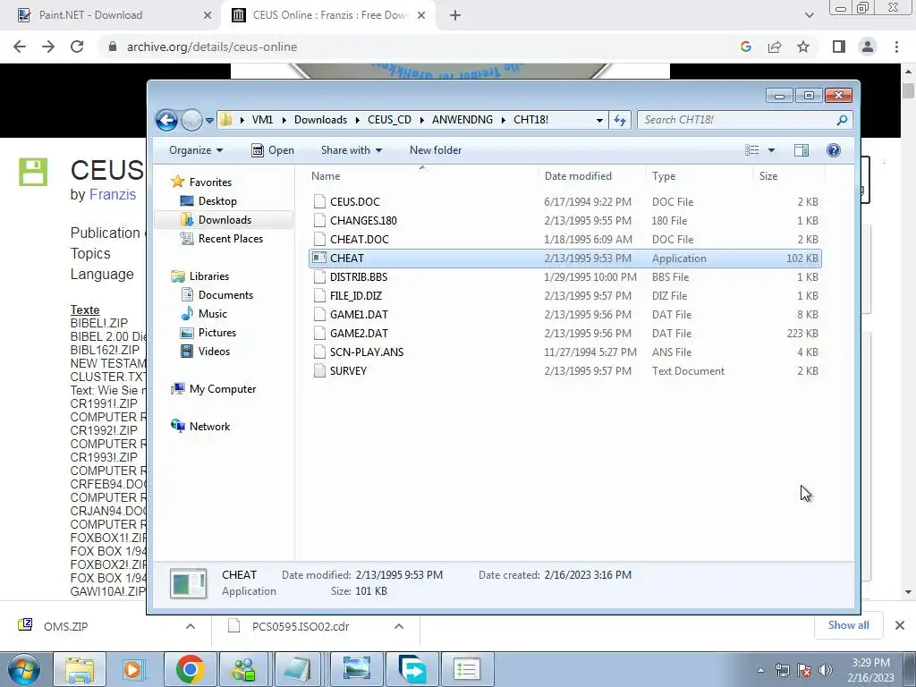Toggle the preview pane icon
This screenshot has height=687, width=916.
pyautogui.click(x=801, y=150)
